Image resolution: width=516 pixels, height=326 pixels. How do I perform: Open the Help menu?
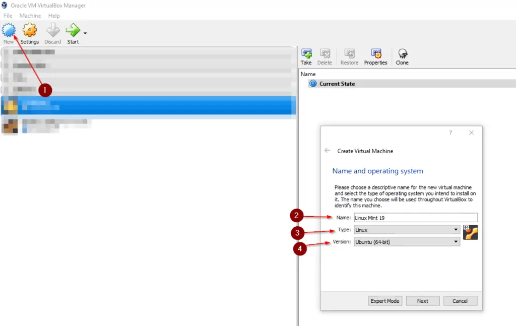[x=54, y=16]
